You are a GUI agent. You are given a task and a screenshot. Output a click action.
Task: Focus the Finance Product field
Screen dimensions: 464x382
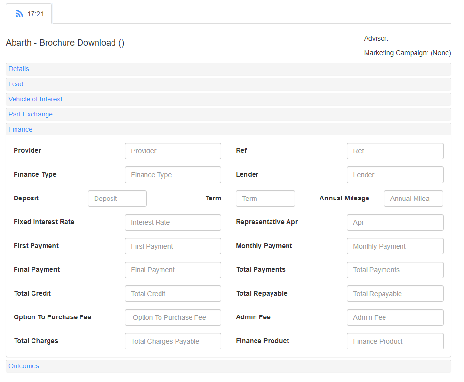(395, 341)
